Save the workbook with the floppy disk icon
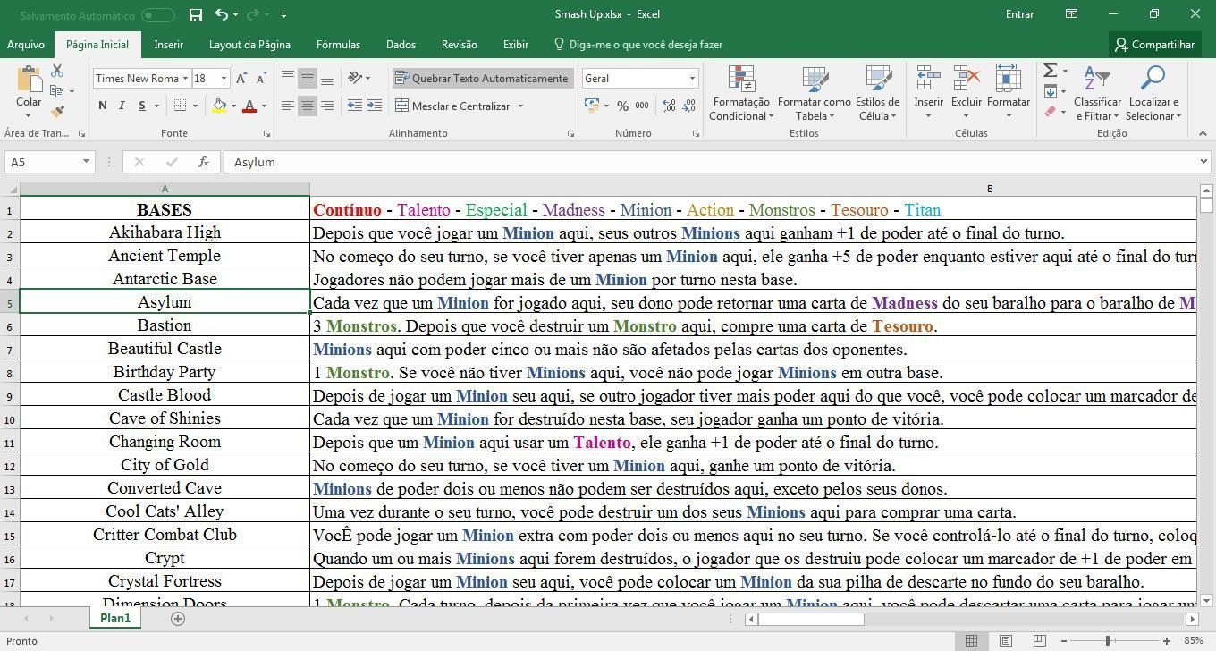The width and height of the screenshot is (1216, 651). click(x=196, y=14)
